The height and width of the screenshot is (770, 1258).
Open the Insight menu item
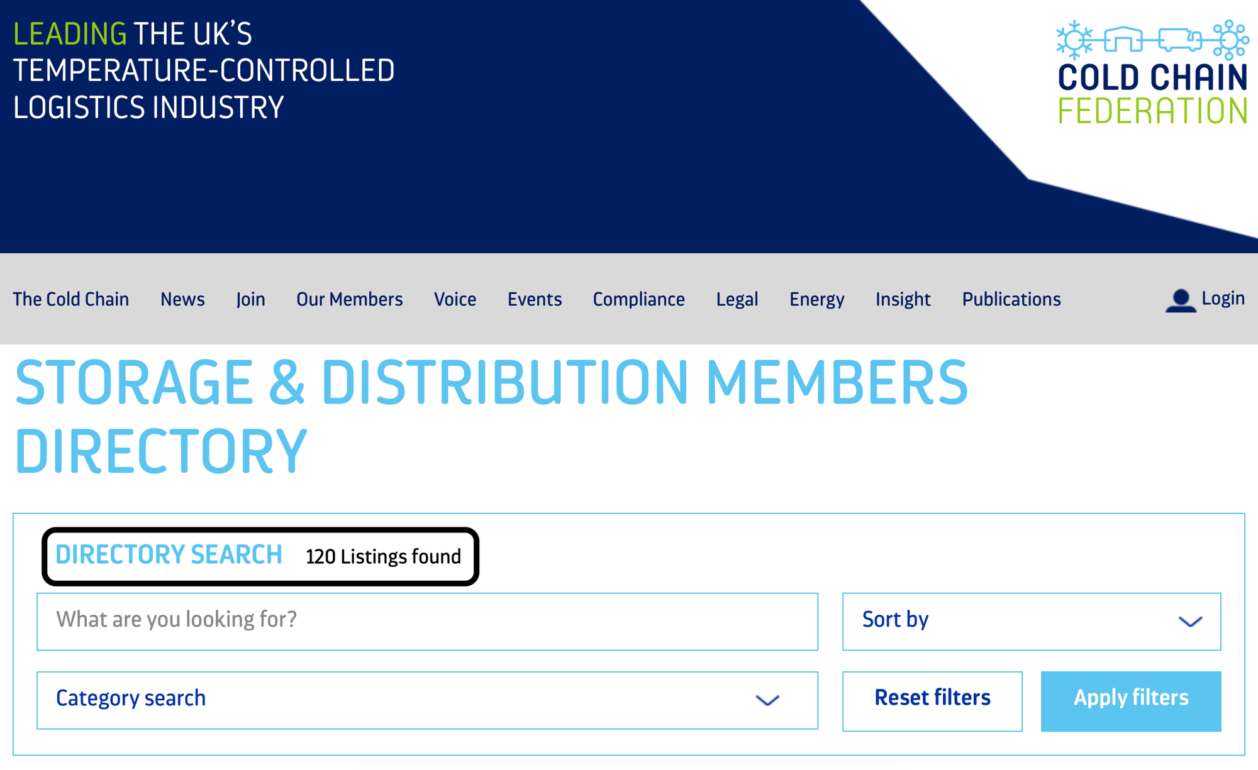click(x=903, y=299)
